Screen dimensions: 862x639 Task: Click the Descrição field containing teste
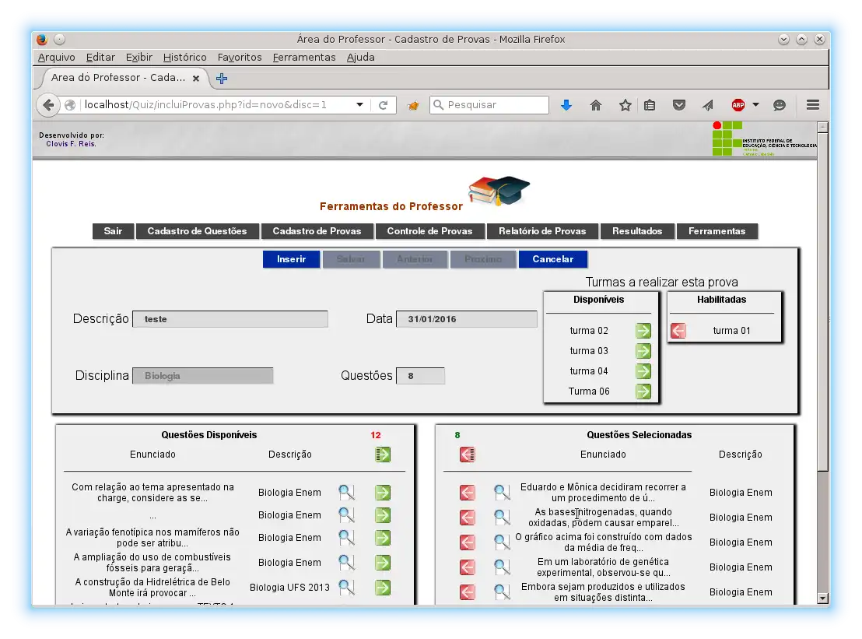pos(230,319)
